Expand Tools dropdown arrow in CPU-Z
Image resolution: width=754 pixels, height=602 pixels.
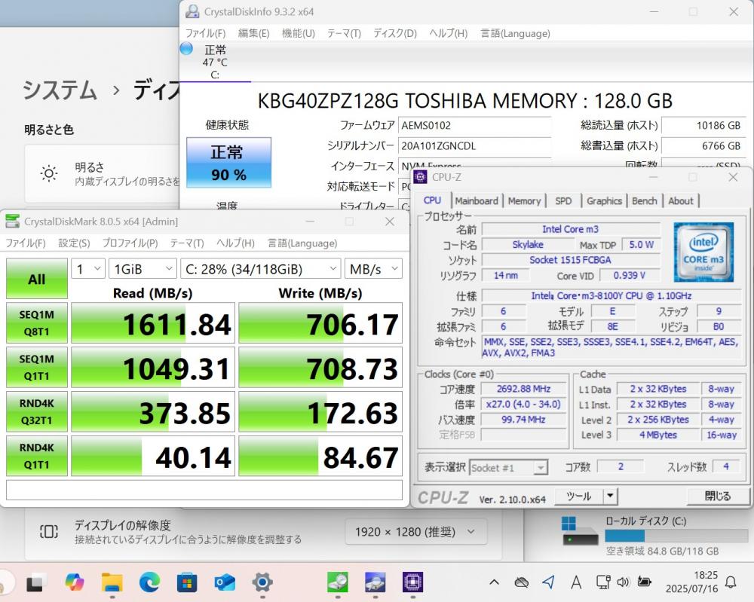610,496
